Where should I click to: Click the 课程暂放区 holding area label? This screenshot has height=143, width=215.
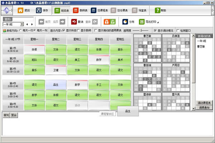point(107,114)
